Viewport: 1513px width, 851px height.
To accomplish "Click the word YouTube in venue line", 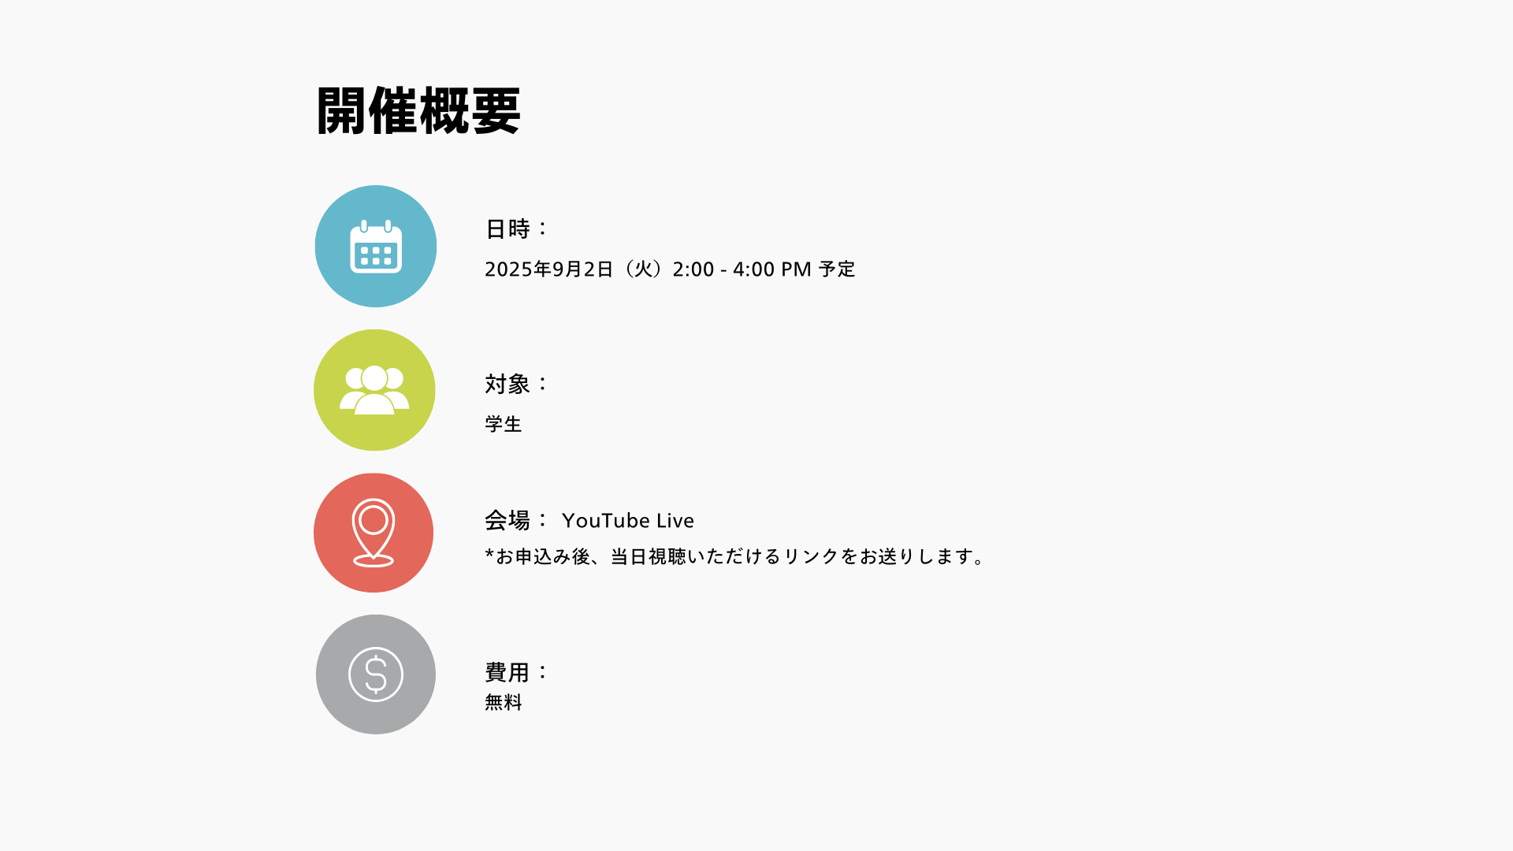I will coord(605,521).
